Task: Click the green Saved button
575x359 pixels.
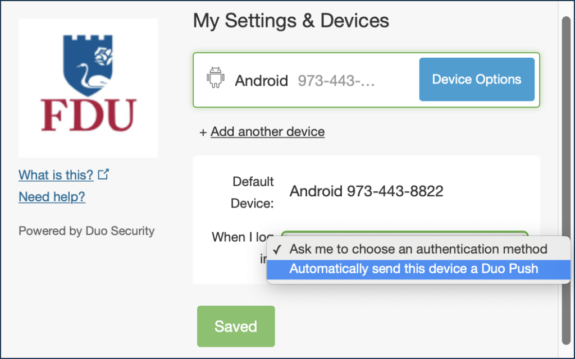Action: coord(236,326)
